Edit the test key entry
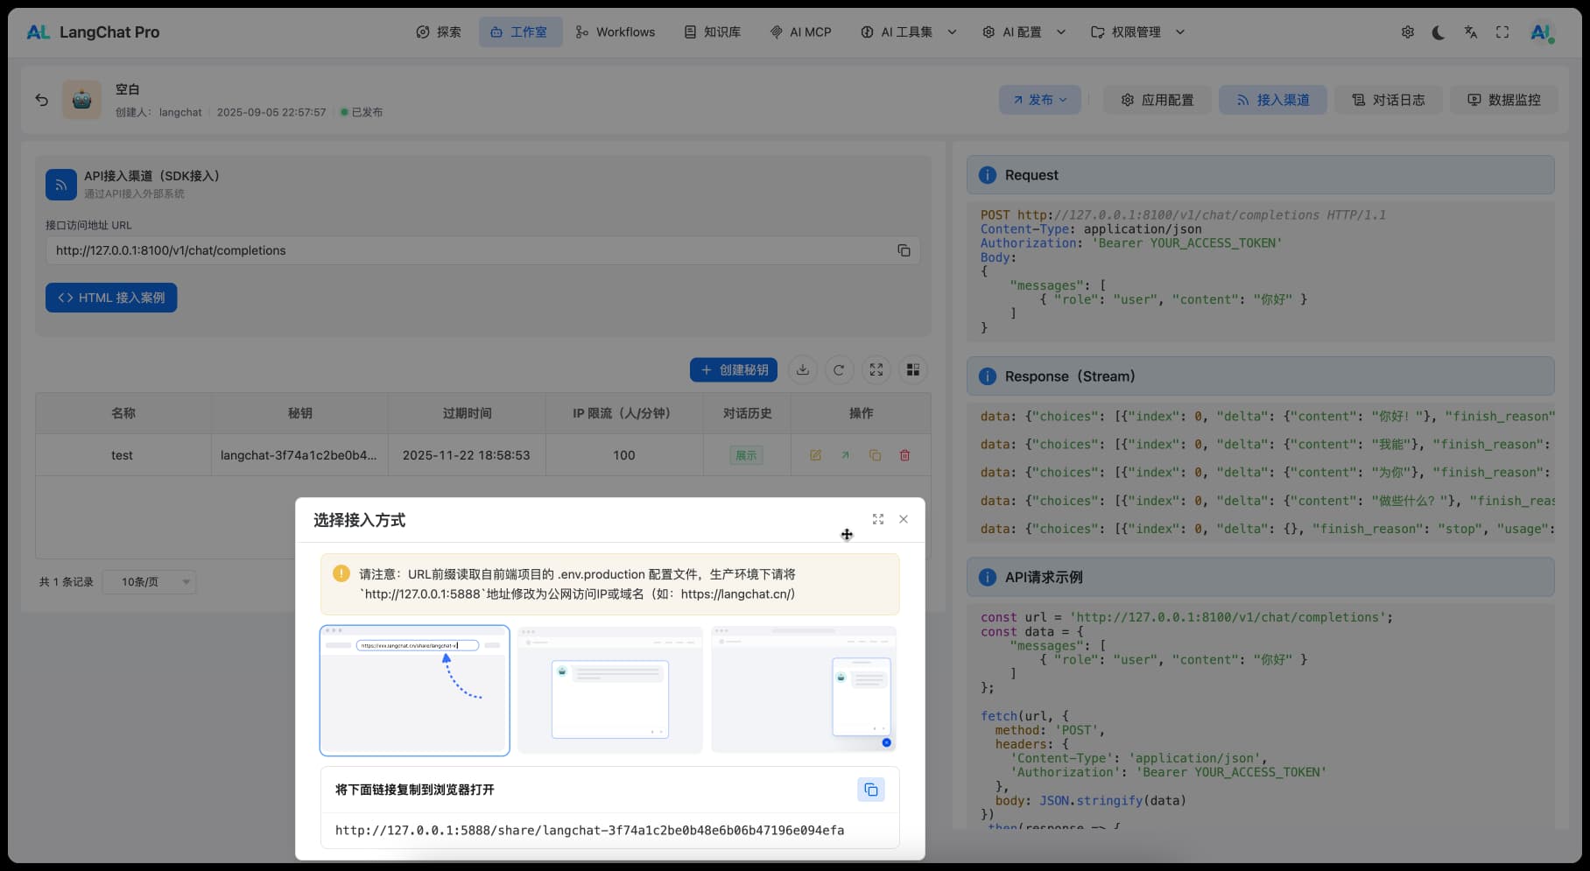This screenshot has height=871, width=1590. click(x=815, y=455)
